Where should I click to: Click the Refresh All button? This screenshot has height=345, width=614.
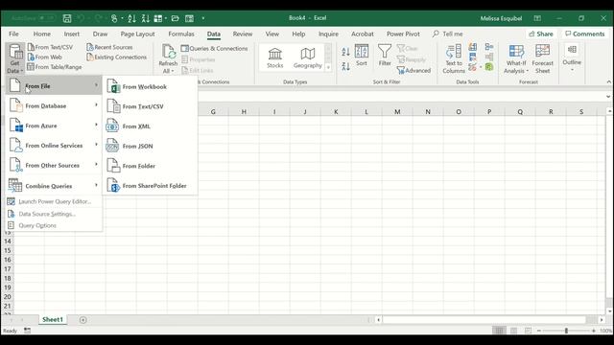click(168, 58)
